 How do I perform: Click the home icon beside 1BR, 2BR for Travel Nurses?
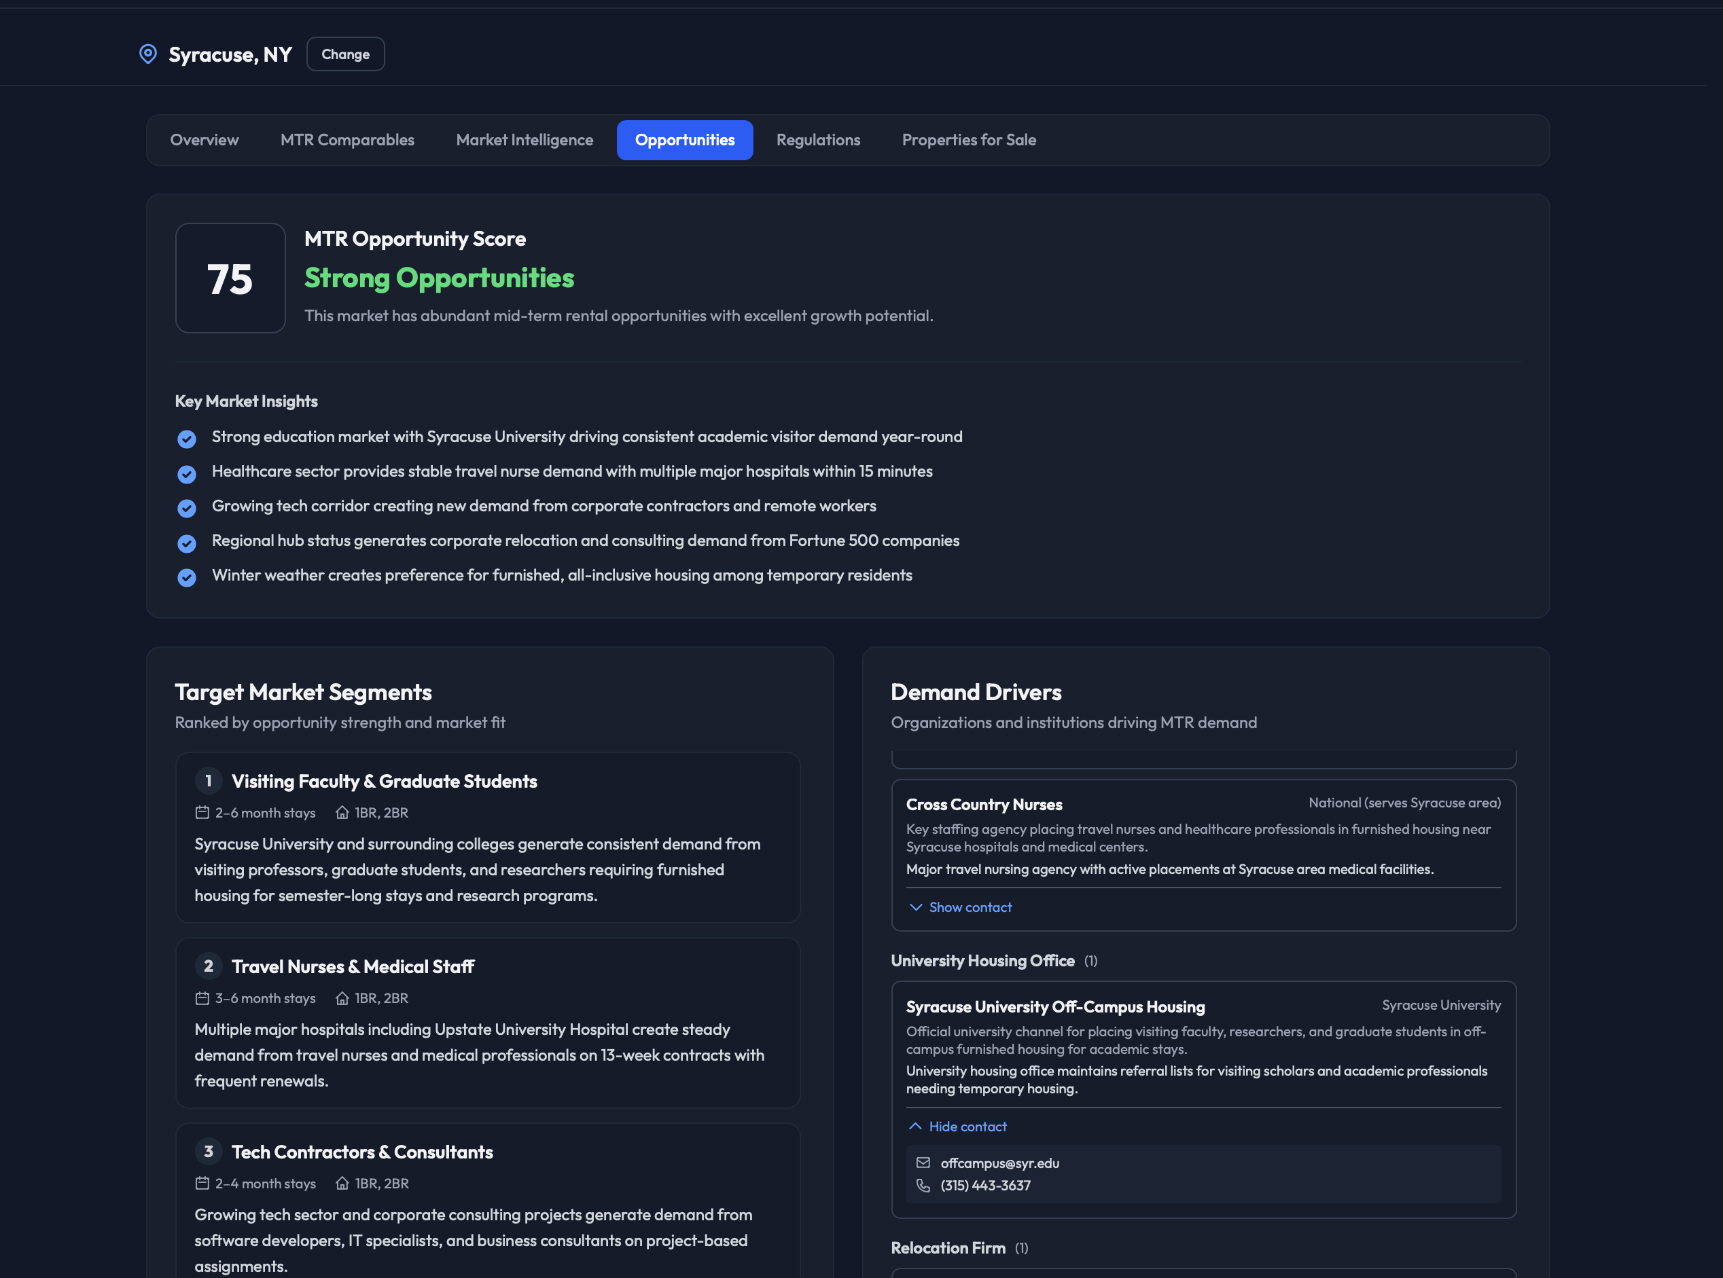pos(342,998)
